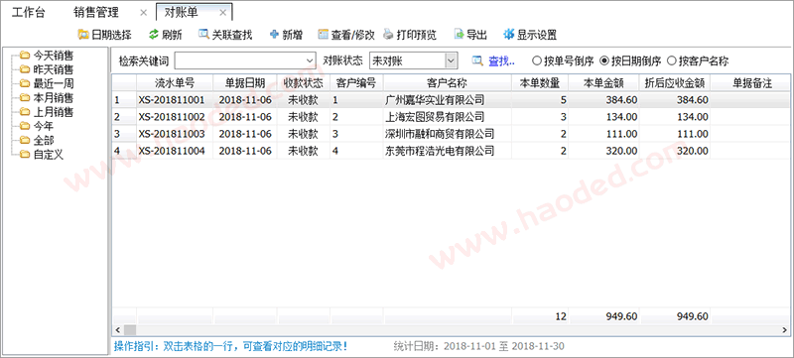Click the 全部 tree label
The width and height of the screenshot is (794, 358).
tap(43, 141)
